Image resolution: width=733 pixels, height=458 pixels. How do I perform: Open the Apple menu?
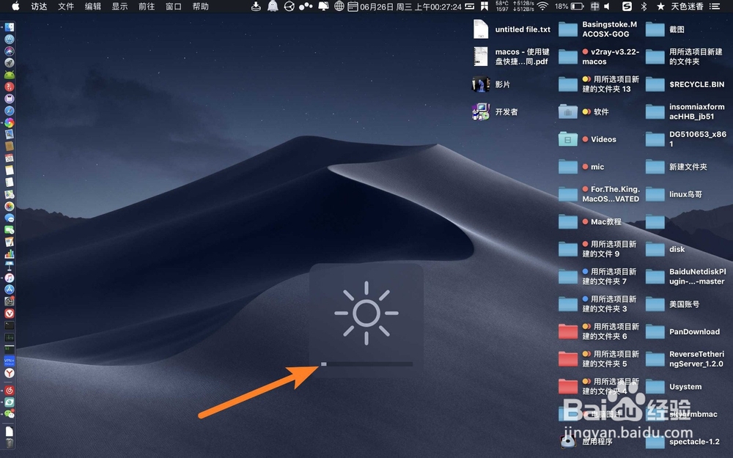(x=15, y=6)
